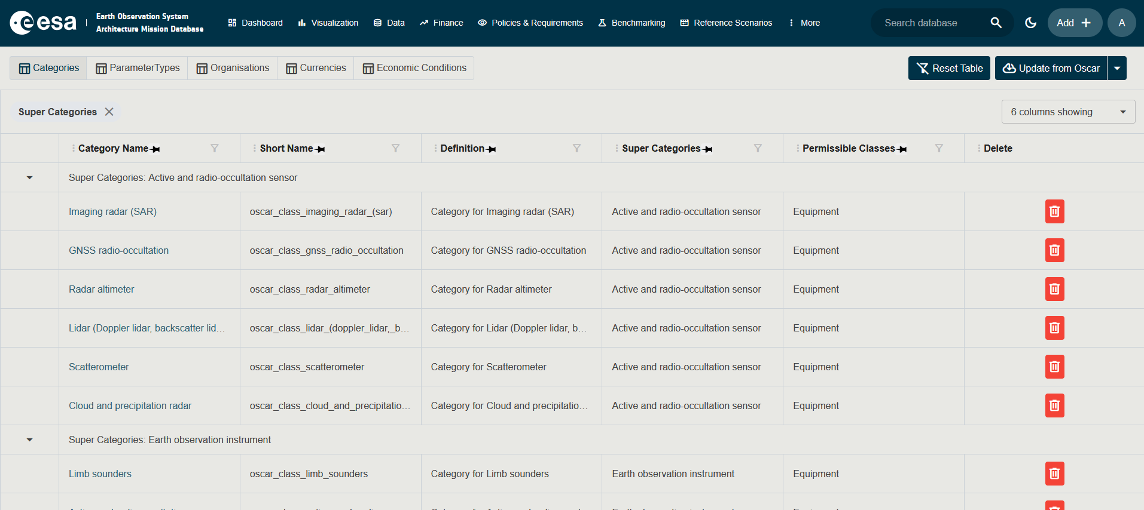1144x510 pixels.
Task: Unpin the Category Name column pin icon
Action: (x=155, y=149)
